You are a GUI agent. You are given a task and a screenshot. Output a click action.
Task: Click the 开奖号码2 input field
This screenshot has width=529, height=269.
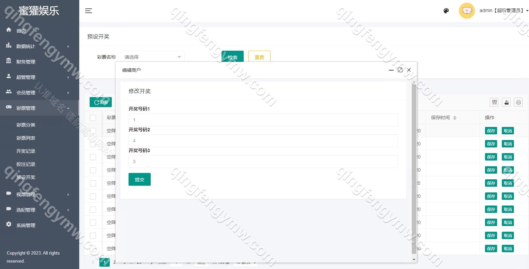click(263, 141)
